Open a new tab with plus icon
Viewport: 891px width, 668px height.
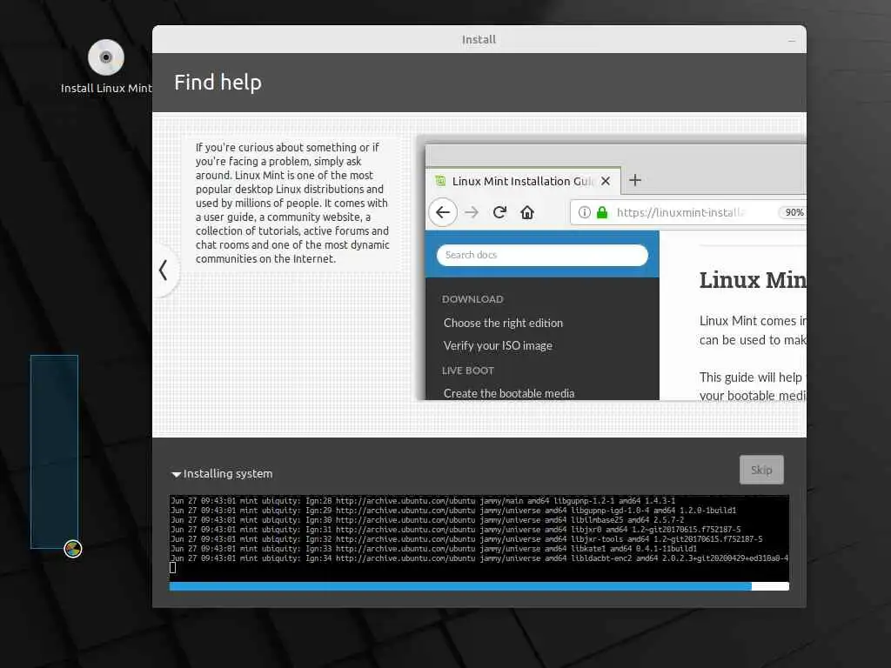pyautogui.click(x=635, y=180)
